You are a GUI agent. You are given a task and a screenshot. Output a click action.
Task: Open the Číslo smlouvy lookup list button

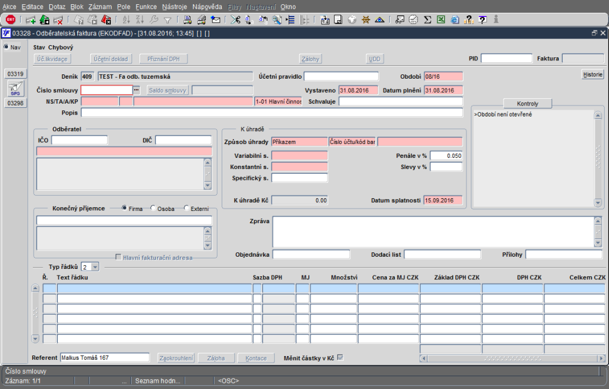coord(136,90)
